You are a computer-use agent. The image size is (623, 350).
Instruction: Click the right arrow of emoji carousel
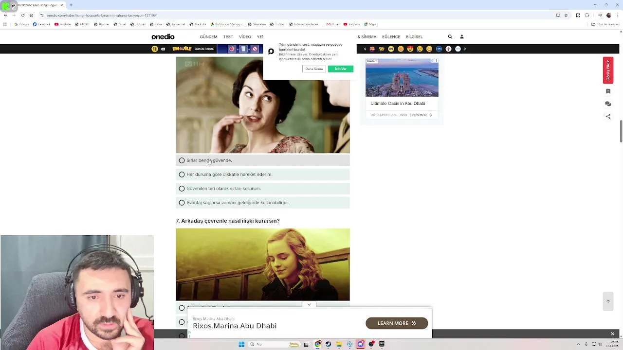465,49
